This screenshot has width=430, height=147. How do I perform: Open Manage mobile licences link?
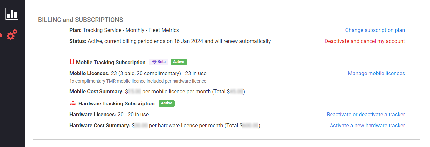click(376, 73)
